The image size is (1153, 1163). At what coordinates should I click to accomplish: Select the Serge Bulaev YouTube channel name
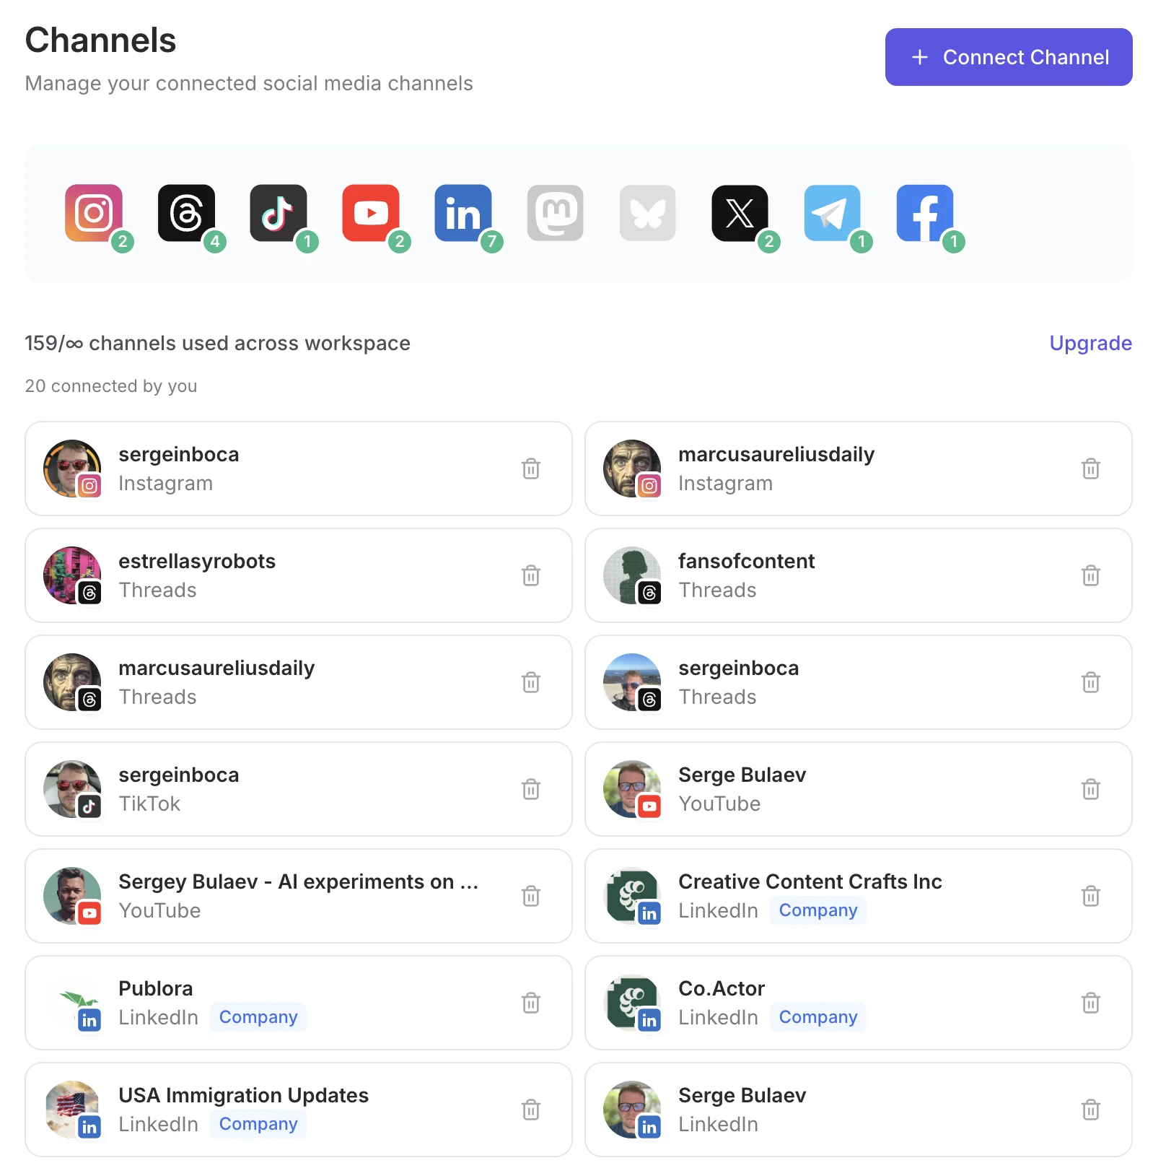pos(742,775)
